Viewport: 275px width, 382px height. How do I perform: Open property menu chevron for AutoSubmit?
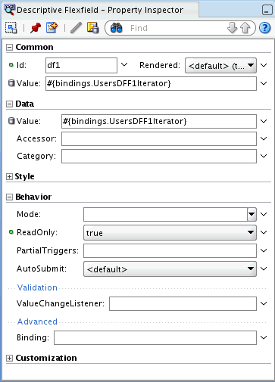[264, 269]
